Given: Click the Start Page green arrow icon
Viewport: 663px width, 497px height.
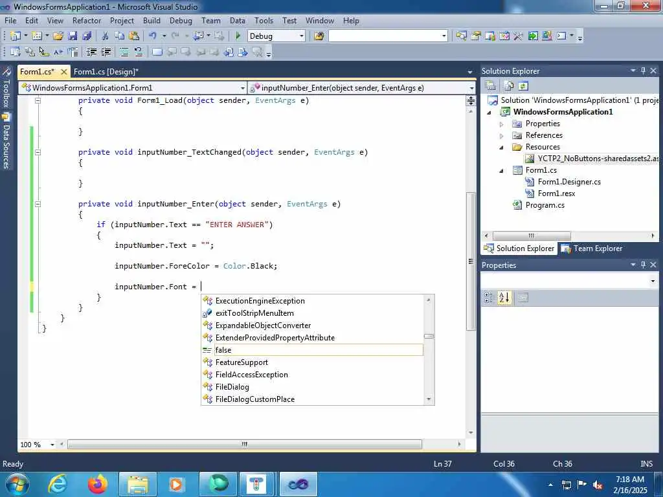Looking at the screenshot, I should coord(533,36).
